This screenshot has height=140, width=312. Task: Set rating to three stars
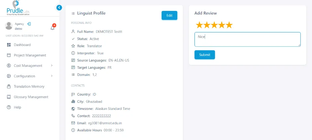[x=214, y=25]
